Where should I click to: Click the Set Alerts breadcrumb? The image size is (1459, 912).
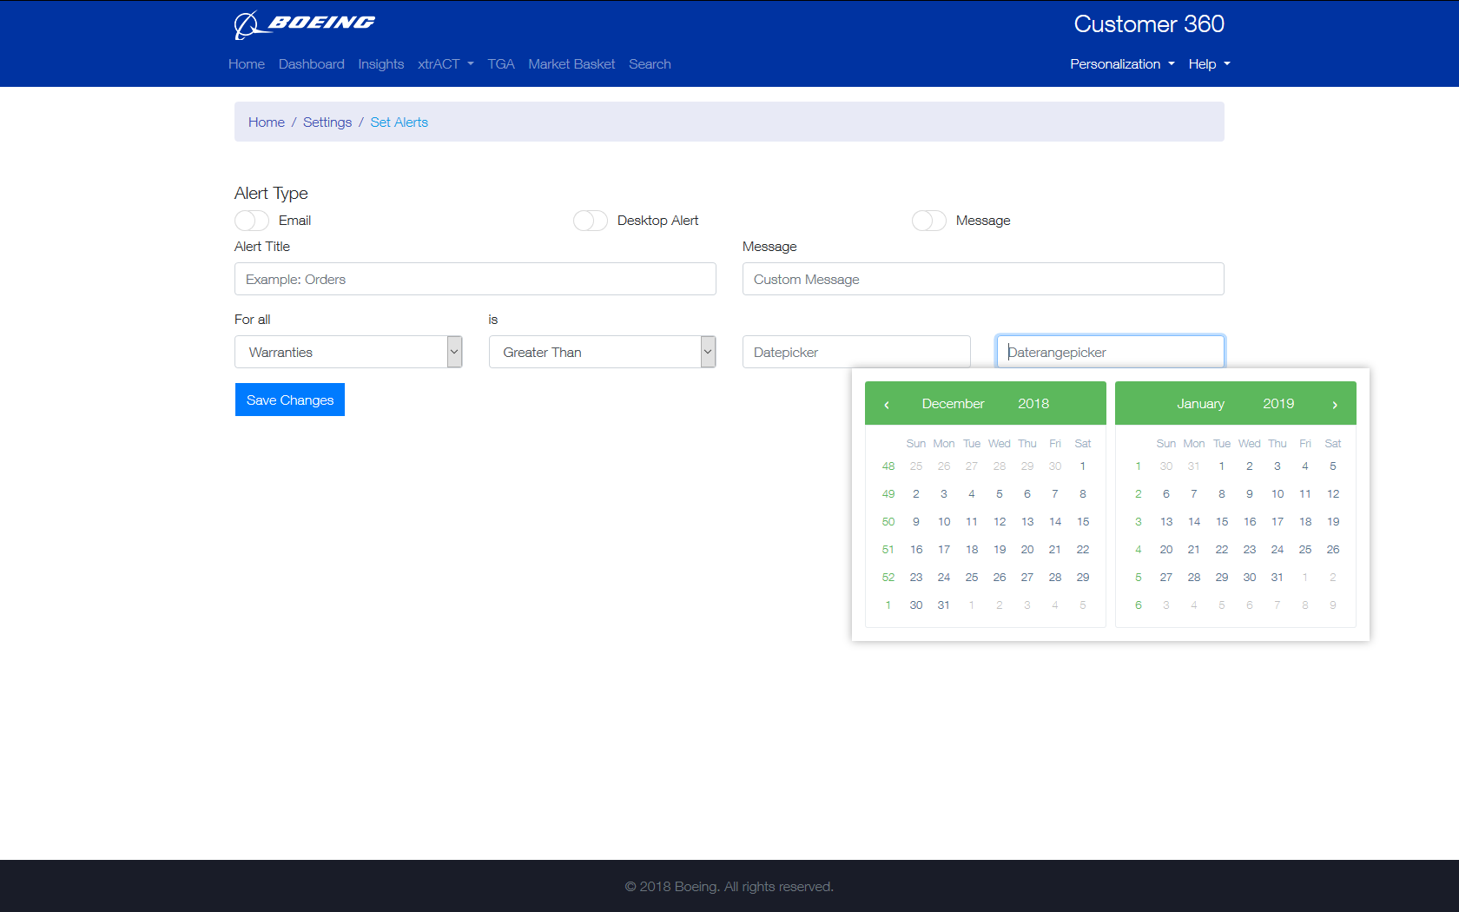(399, 122)
